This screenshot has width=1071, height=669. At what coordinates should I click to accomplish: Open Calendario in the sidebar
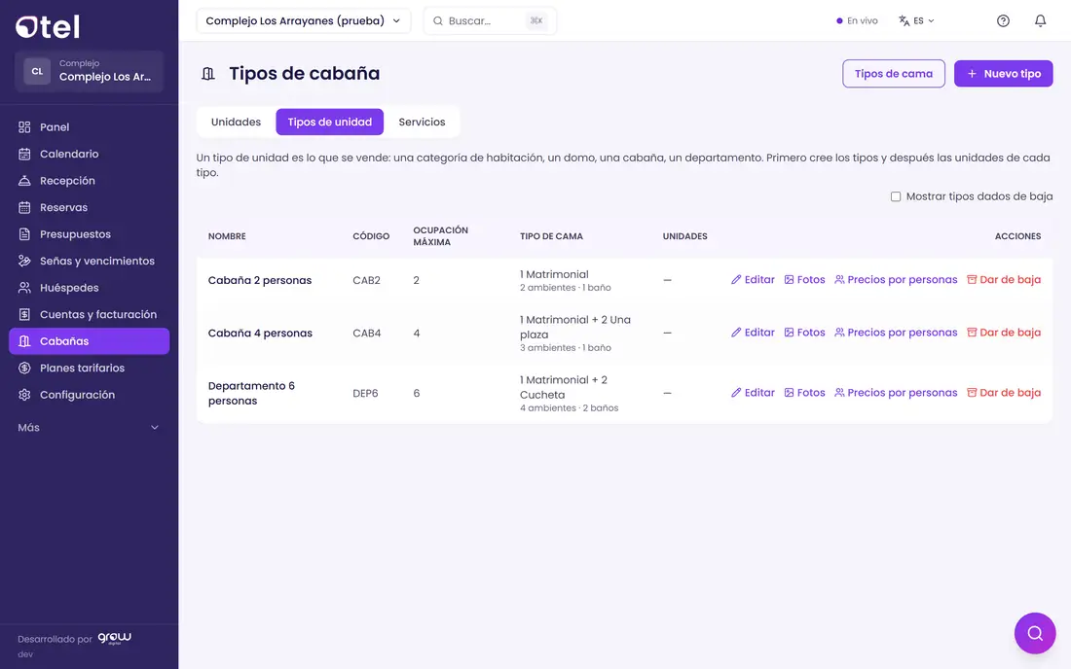tap(89, 154)
